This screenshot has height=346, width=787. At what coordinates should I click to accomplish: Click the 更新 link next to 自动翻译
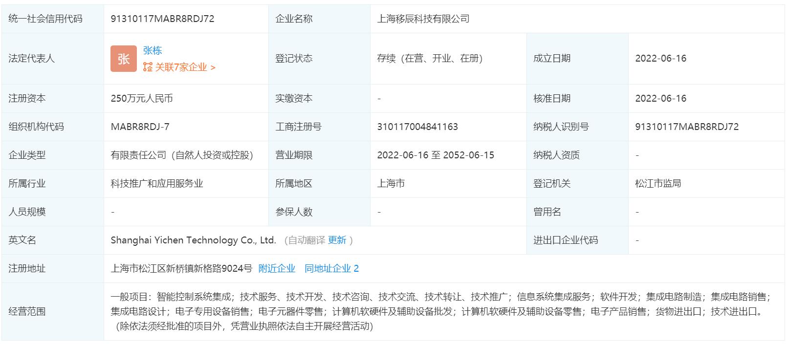click(x=337, y=240)
